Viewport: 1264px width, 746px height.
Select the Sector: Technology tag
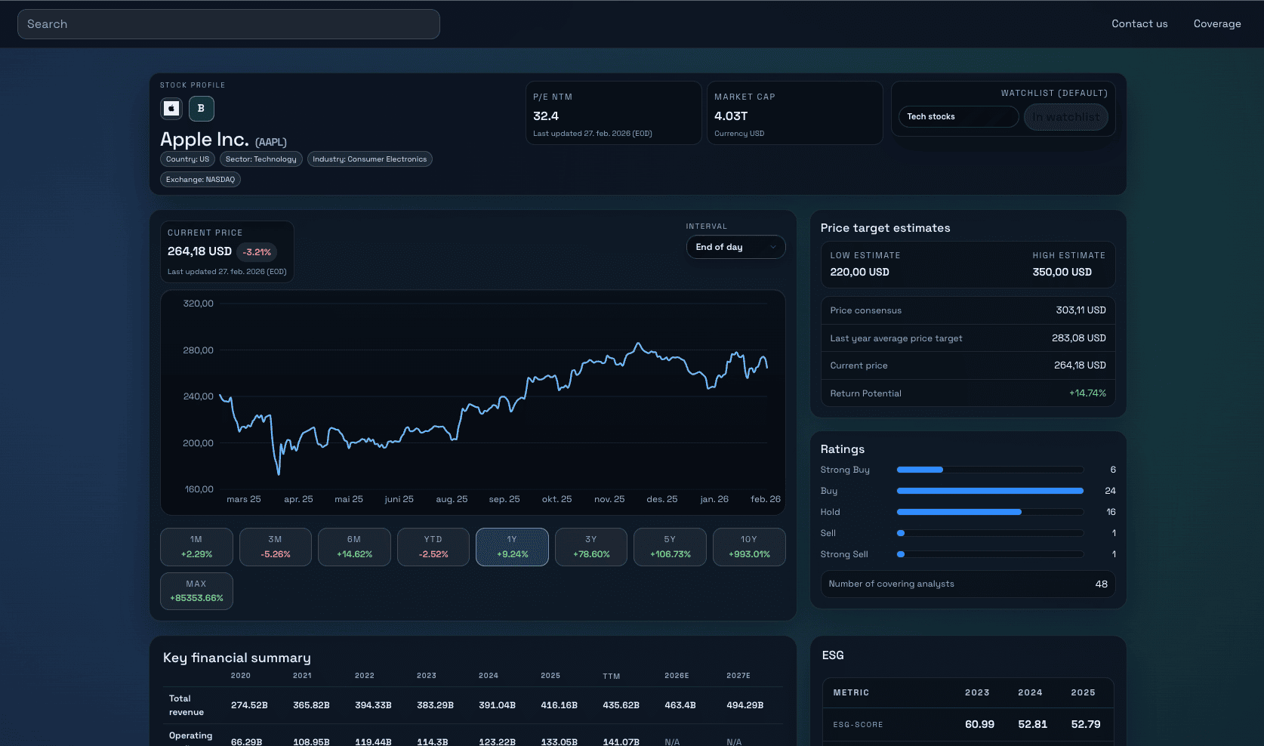pos(261,159)
